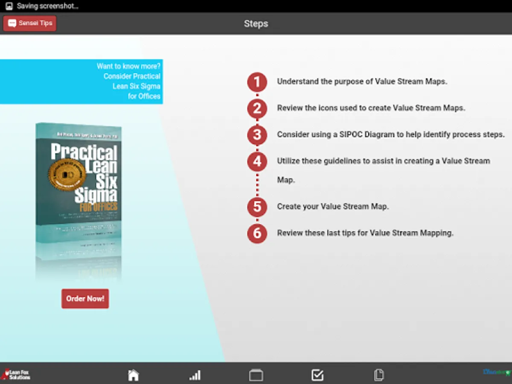The height and width of the screenshot is (384, 512).
Task: Select step 4 circle
Action: (x=257, y=162)
